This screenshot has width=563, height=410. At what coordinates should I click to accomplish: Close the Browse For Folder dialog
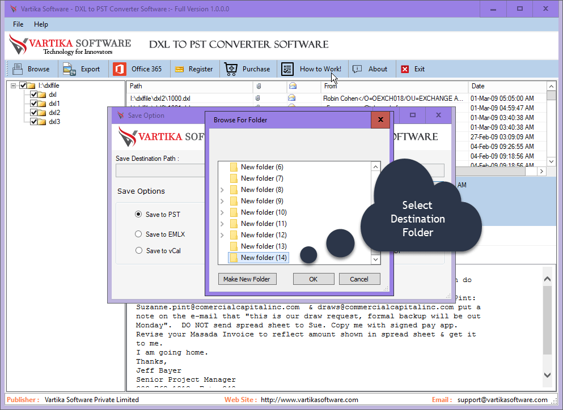click(380, 119)
